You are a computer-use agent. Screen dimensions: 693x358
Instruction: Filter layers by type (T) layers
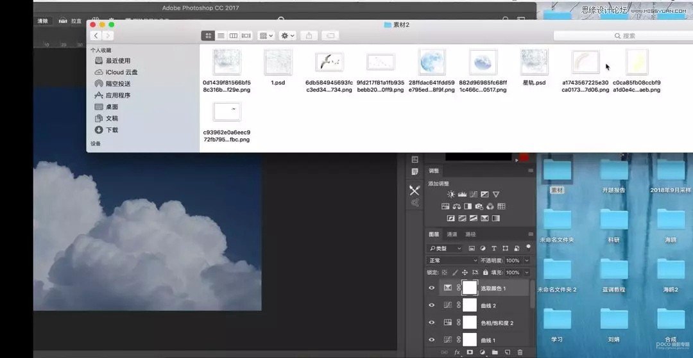493,248
